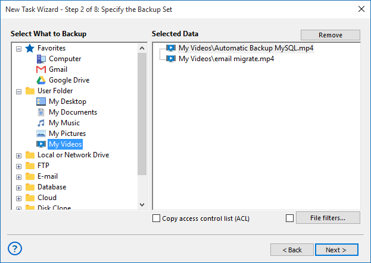Viewport: 371px width, 263px height.
Task: Close the New Task Wizard window
Action: pos(361,9)
